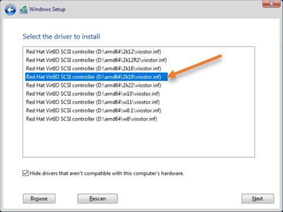The height and width of the screenshot is (212, 283).
Task: Select the 2k12R2\viostor.inf driver entry
Action: coord(96,60)
